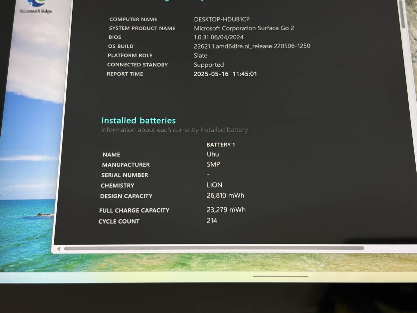Viewport: 417px width, 313px height.
Task: Select Microsoft Corporation Surface Go 2 text
Action: pos(244,28)
